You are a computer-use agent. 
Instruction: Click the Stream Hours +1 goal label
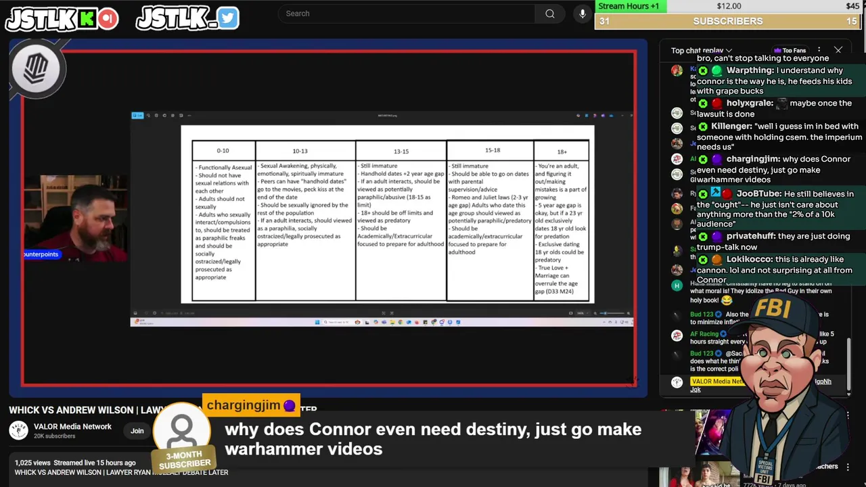click(629, 6)
